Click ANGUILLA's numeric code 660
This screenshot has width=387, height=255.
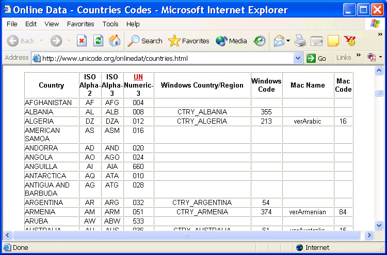tap(138, 166)
